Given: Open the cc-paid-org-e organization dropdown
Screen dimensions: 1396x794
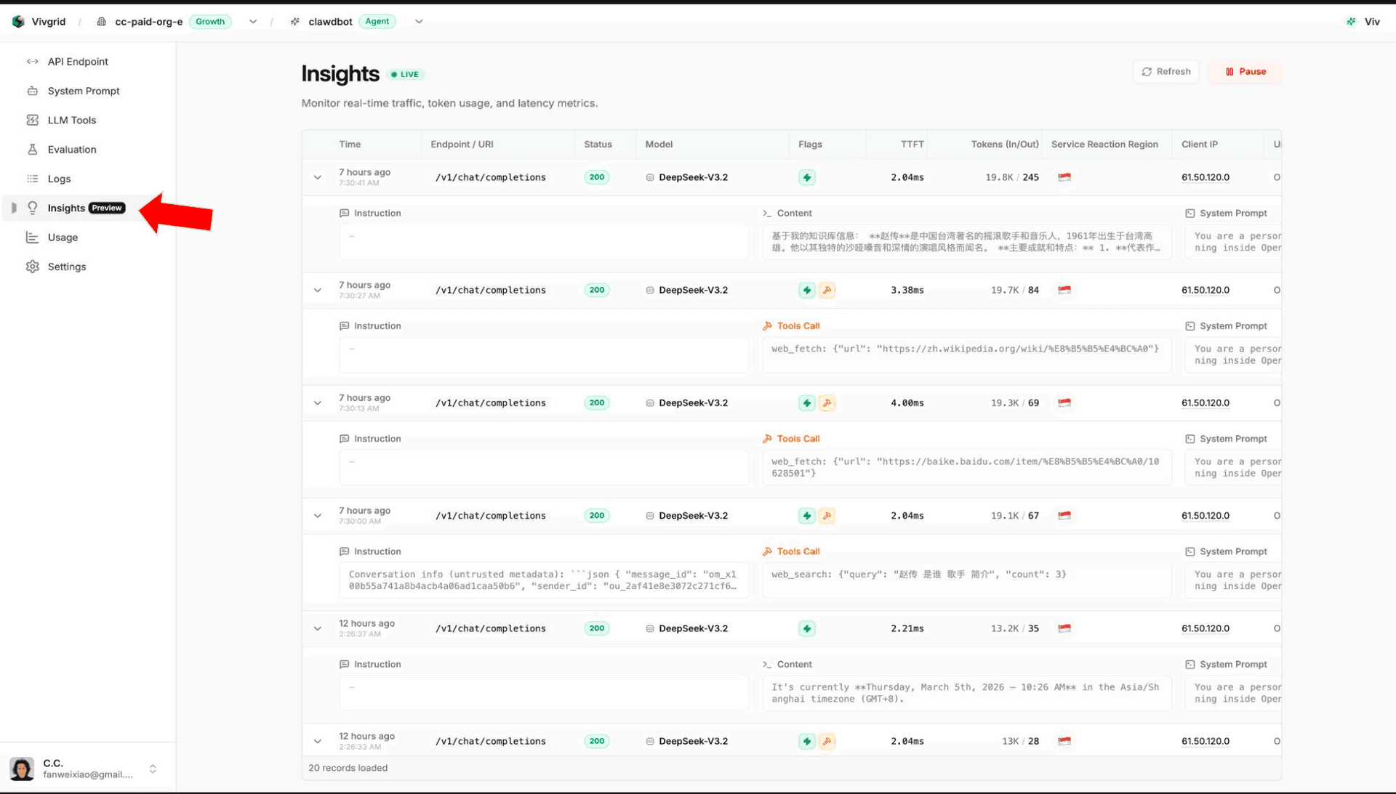Looking at the screenshot, I should click(x=253, y=22).
